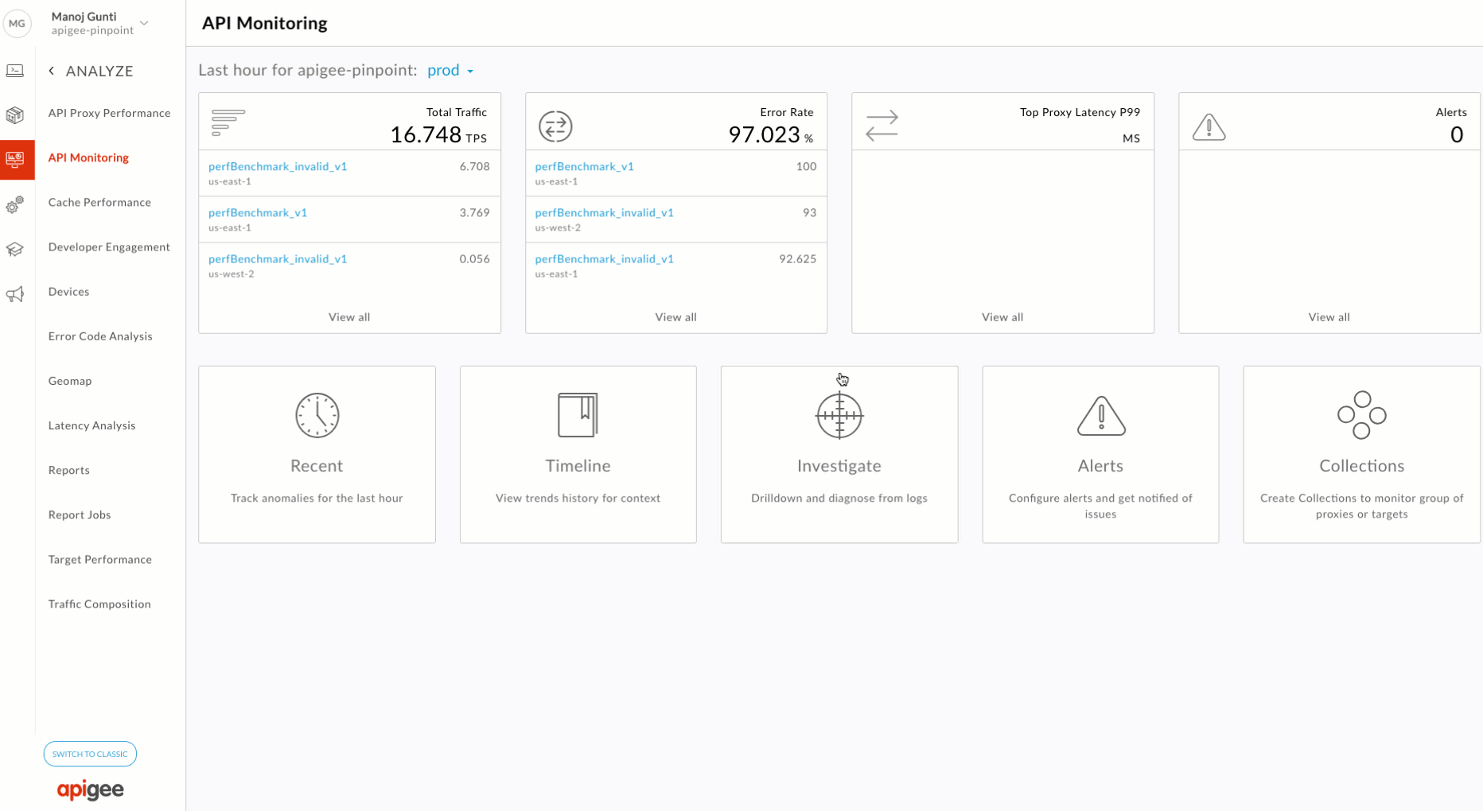Click the Alerts card warning triangle icon
Screen dimensions: 1483x811
1209,127
